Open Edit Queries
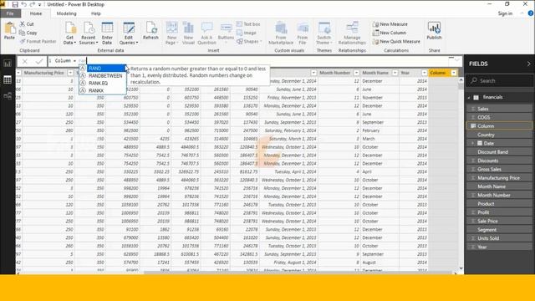 point(129,33)
